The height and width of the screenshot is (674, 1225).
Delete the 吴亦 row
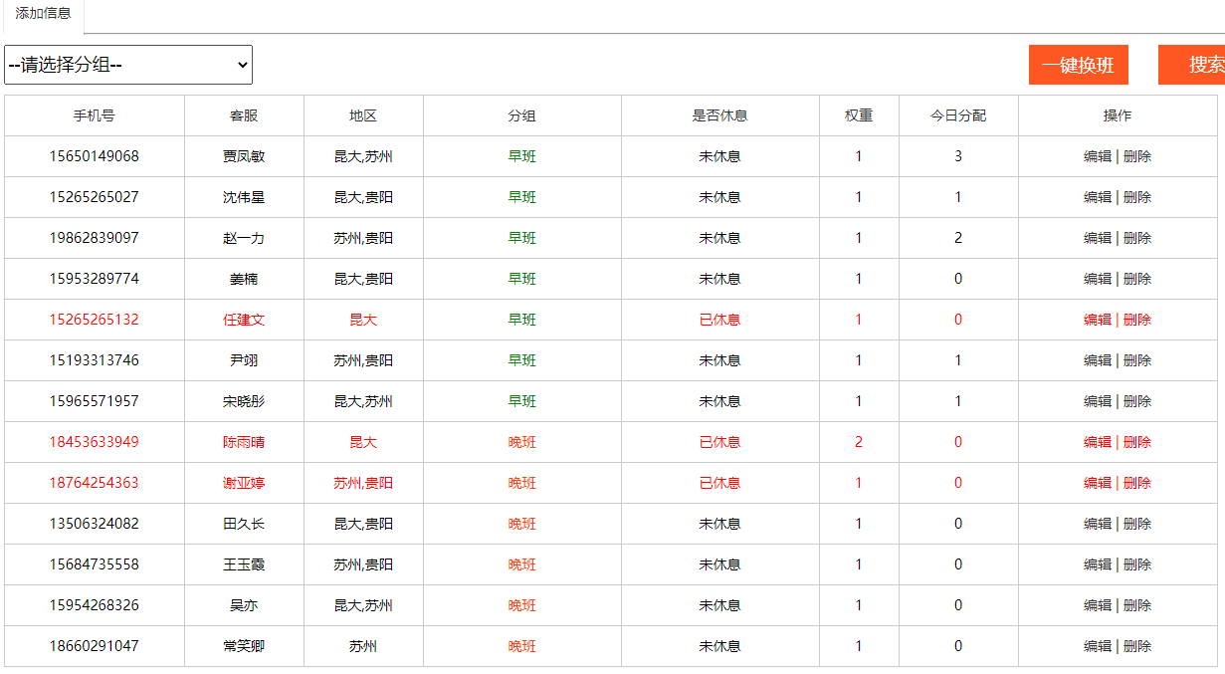[1137, 605]
